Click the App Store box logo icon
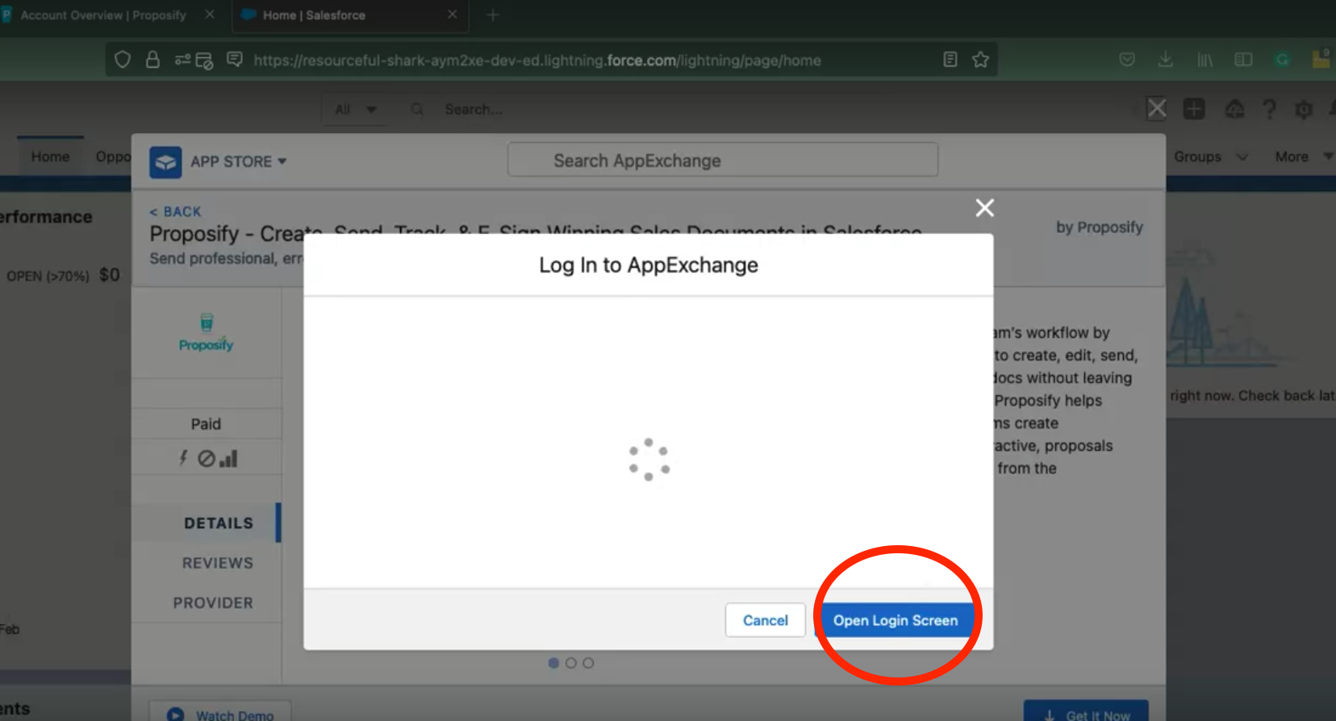Viewport: 1336px width, 721px height. coord(165,161)
